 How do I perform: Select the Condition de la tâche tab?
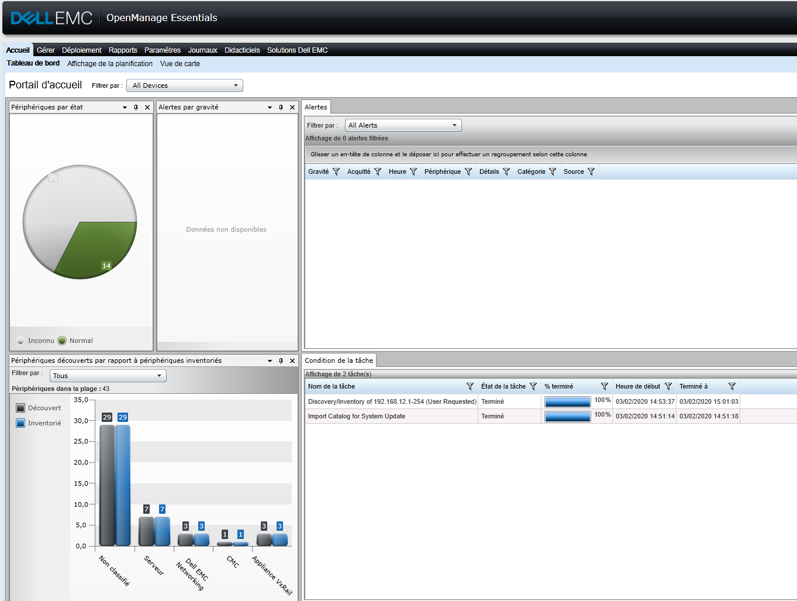(x=339, y=360)
